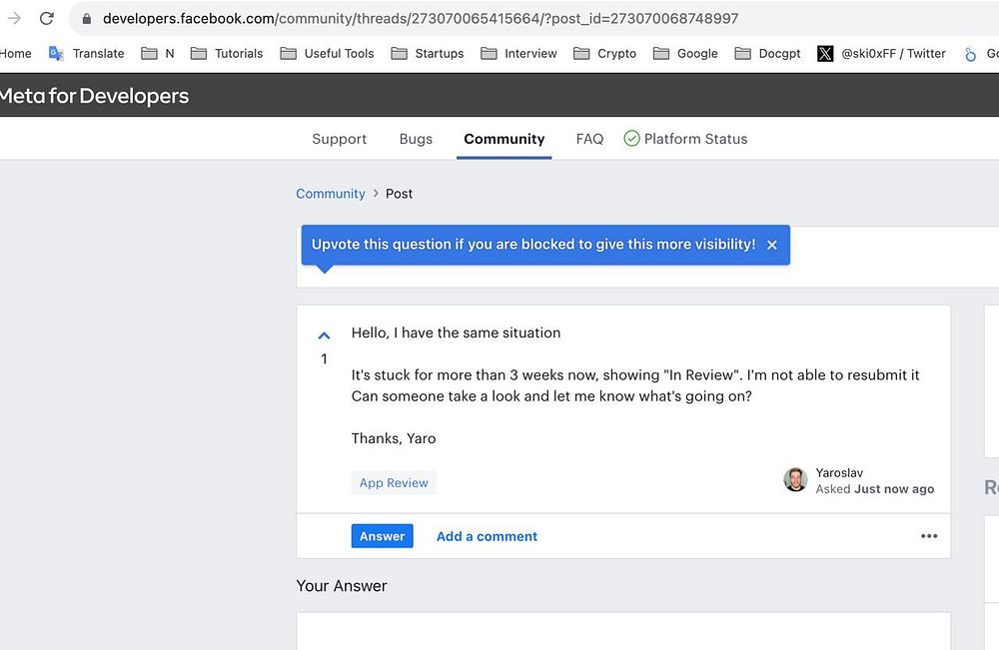Close the blue upvote tooltip banner

click(x=771, y=245)
